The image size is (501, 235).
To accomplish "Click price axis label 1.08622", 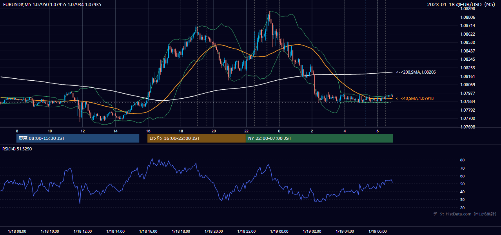I will pos(468,34).
